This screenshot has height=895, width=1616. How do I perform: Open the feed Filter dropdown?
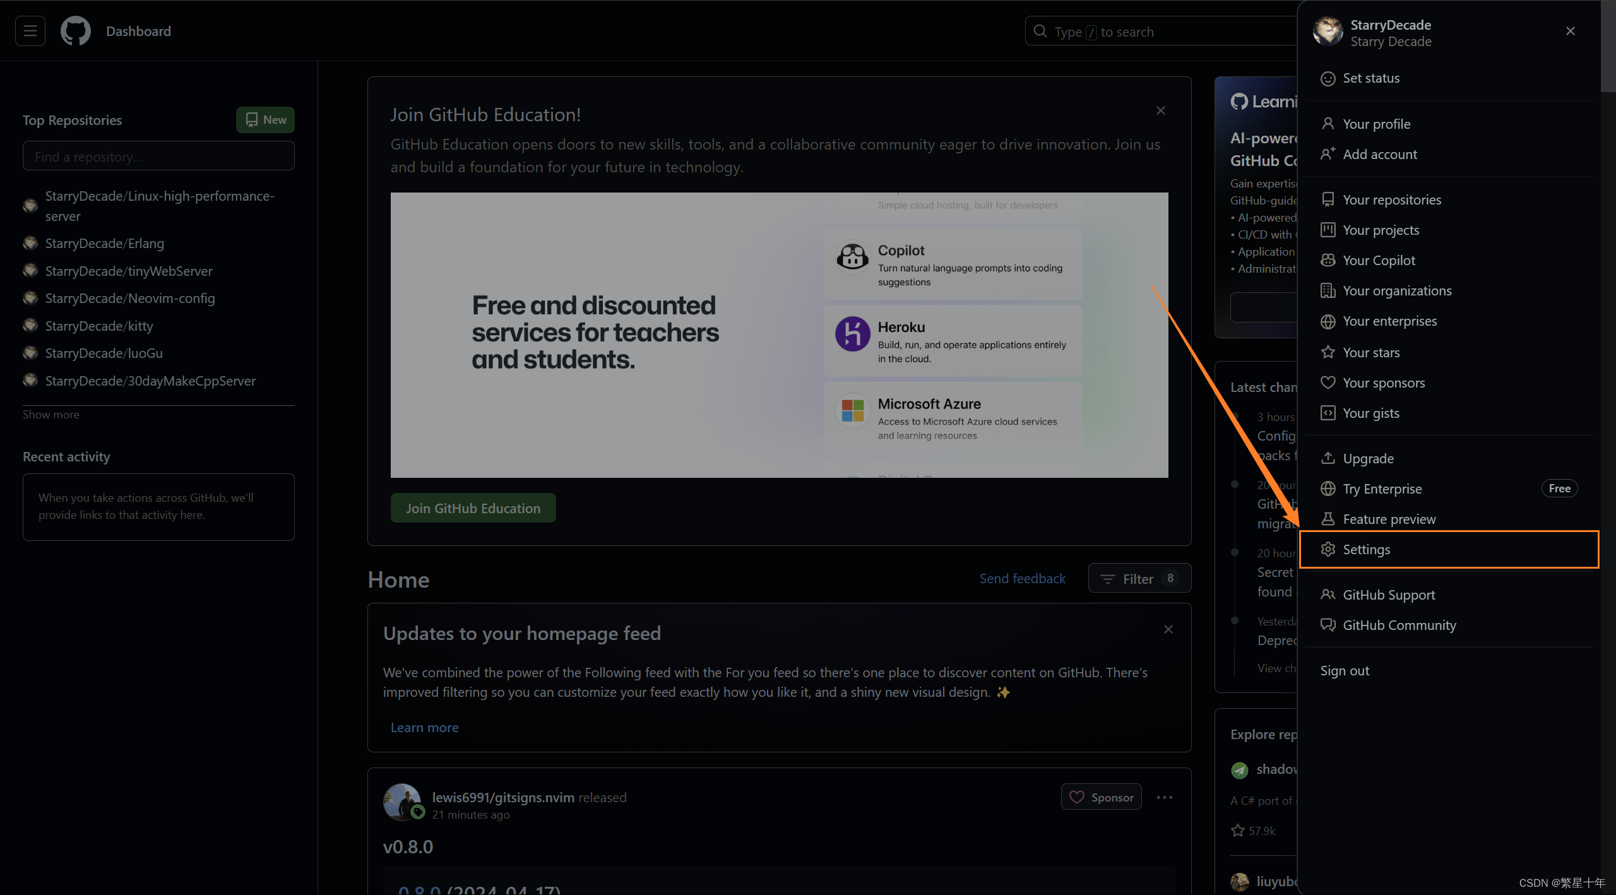1139,578
